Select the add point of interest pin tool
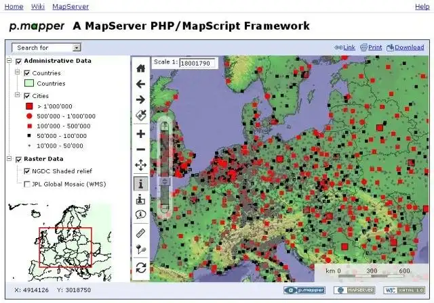 tap(141, 249)
